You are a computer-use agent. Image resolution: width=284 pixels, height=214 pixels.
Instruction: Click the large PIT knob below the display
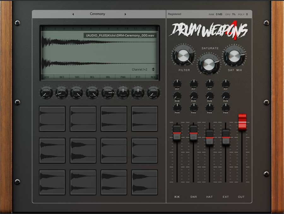(138, 93)
